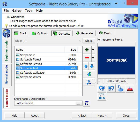This screenshot has width=140, height=122.
Task: Click the Album button
Action: (89, 41)
